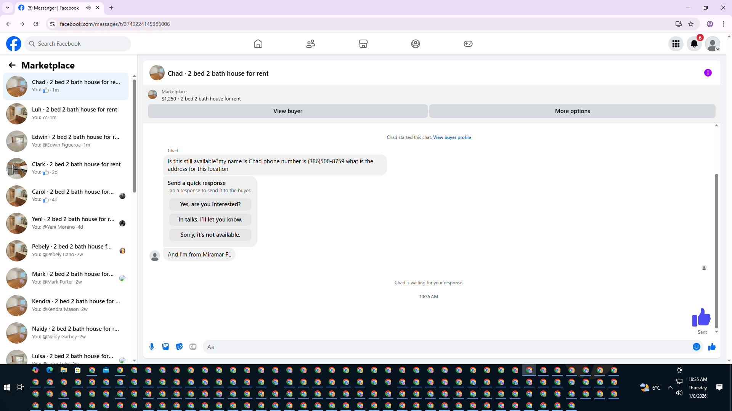Attach a photo or file
Viewport: 732px width, 411px height.
pyautogui.click(x=165, y=347)
